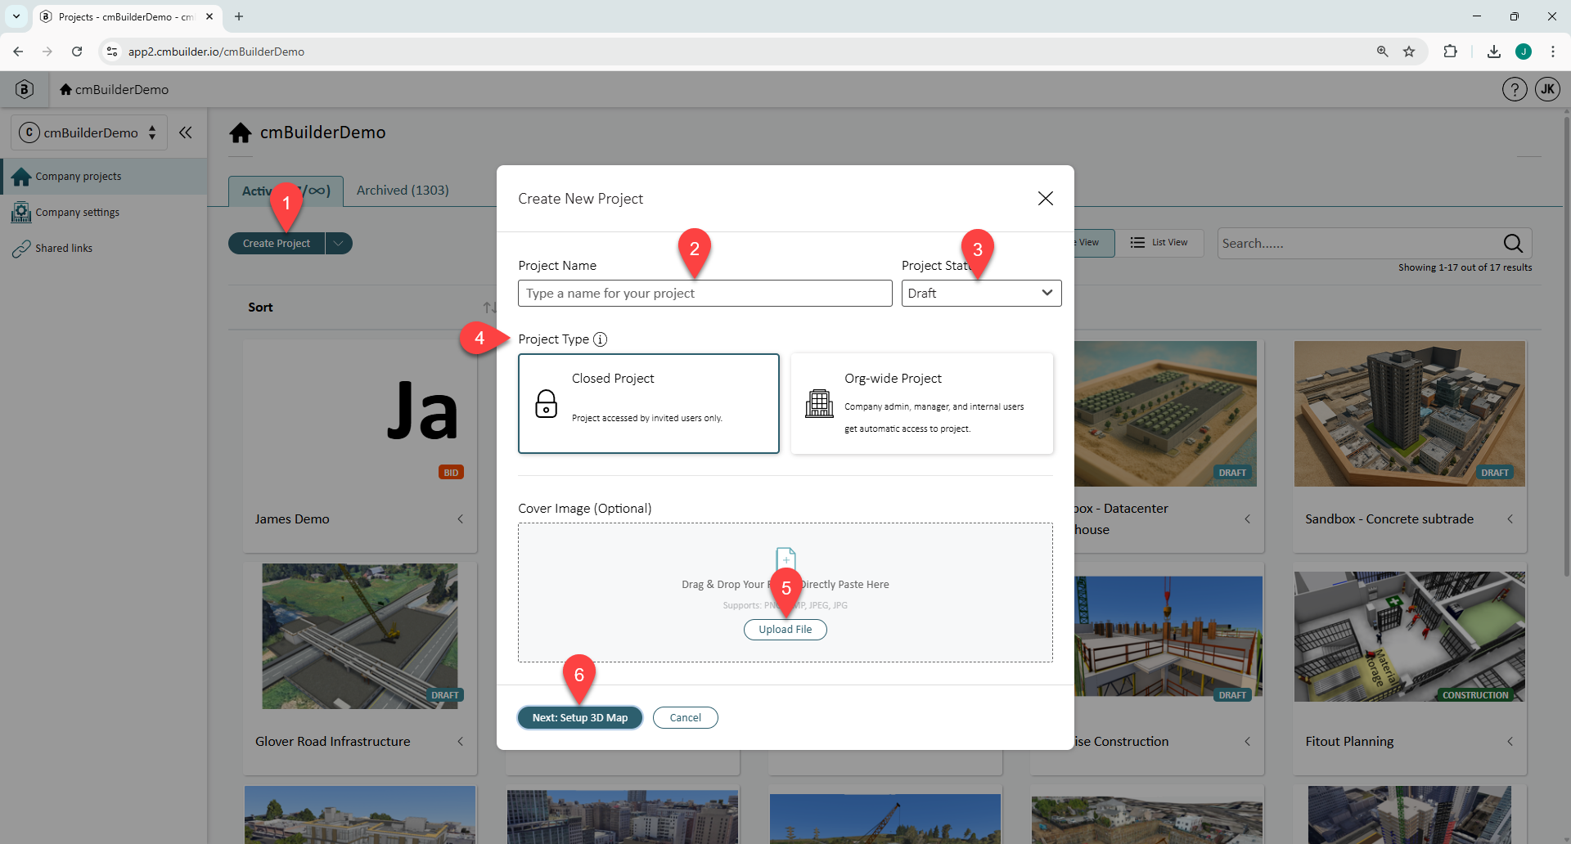Click the Project Type info icon
This screenshot has height=844, width=1571.
(x=600, y=339)
